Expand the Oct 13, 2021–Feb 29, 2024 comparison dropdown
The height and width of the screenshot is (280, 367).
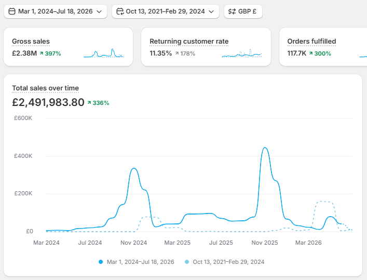pos(166,11)
